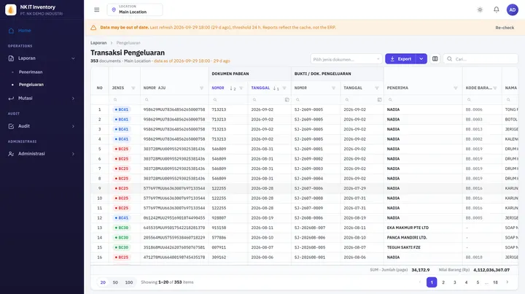Set page size to 20
The image size is (525, 294).
(x=103, y=282)
